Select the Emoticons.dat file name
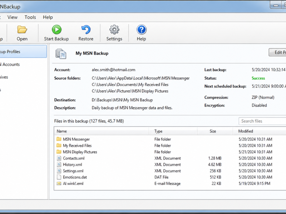This screenshot has width=286, height=214. (75, 177)
